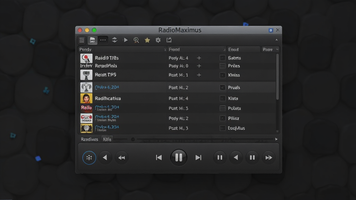Open settings gear in the toolbar
This screenshot has width=356, height=200.
tap(158, 40)
